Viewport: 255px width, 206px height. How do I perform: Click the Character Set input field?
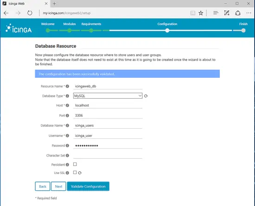point(108,156)
